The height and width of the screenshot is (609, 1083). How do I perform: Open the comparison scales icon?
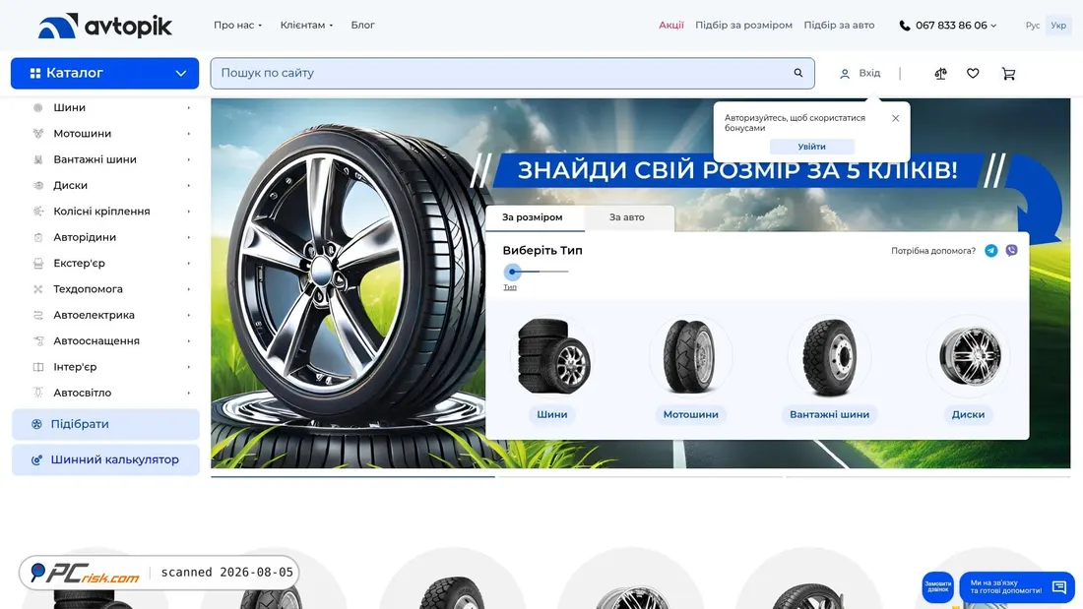coord(940,73)
